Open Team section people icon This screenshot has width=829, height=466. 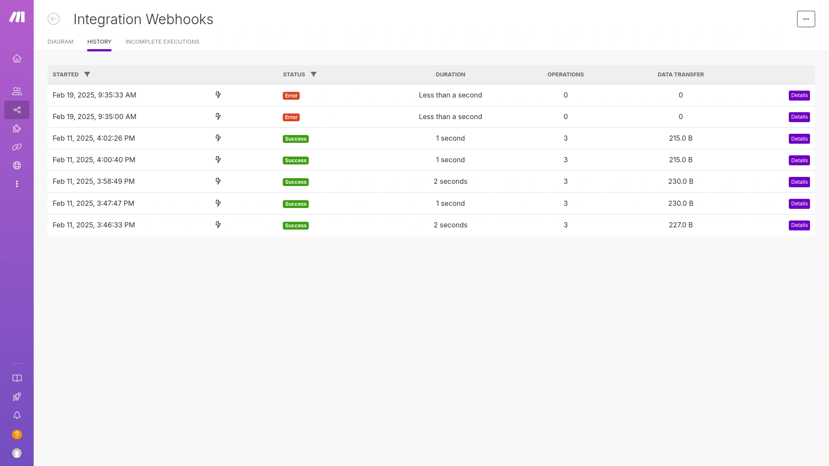point(17,91)
